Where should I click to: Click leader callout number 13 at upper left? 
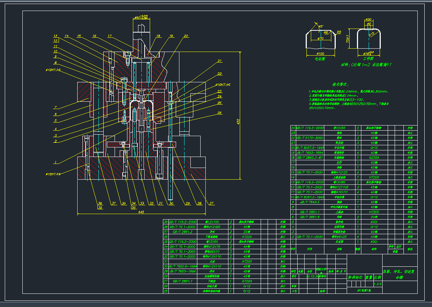coord(55,36)
